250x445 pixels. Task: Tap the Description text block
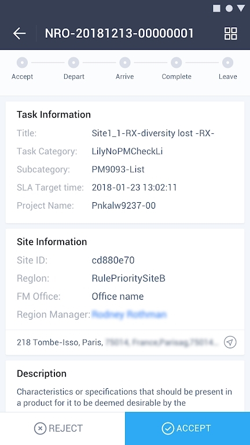[x=124, y=397]
